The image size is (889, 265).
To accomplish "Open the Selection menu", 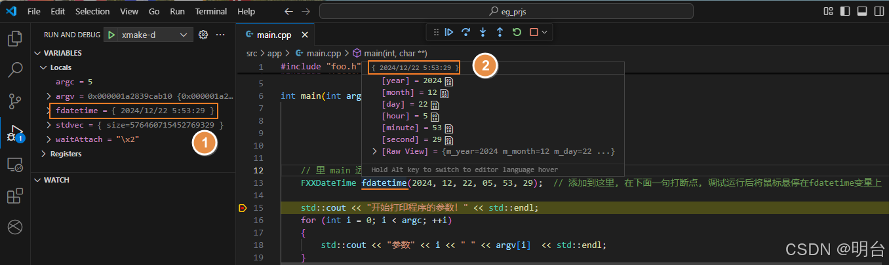I will coord(92,12).
